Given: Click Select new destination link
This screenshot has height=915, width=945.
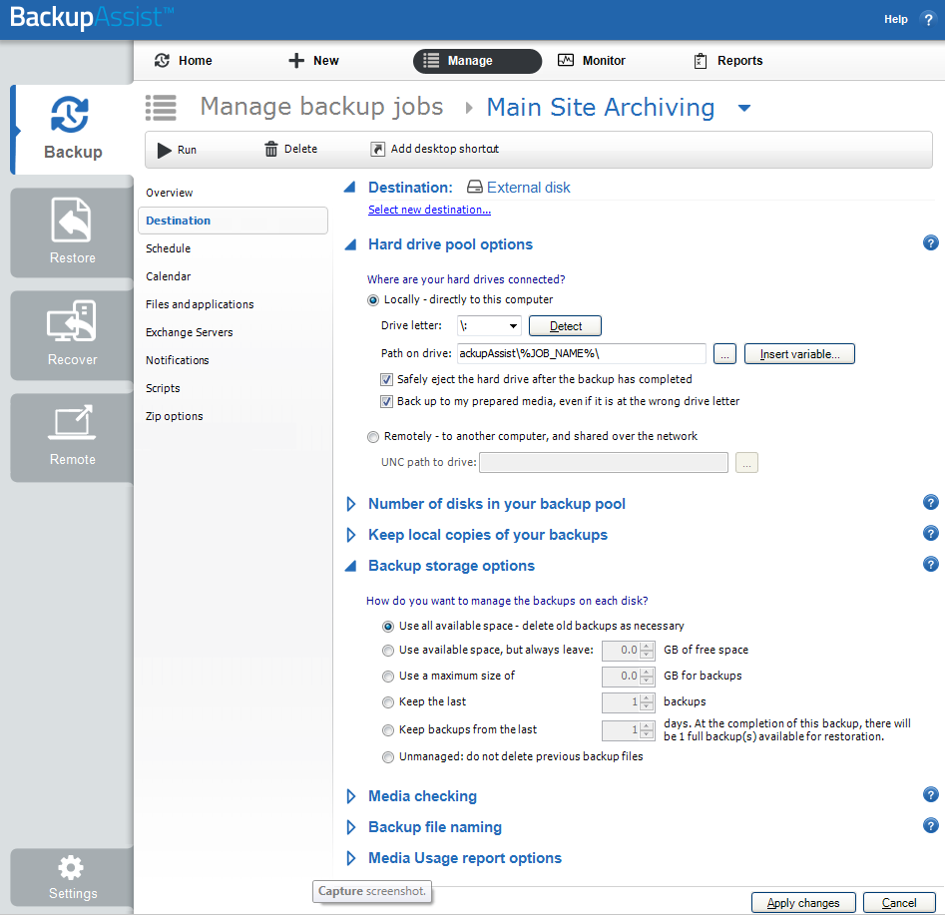Looking at the screenshot, I should (x=430, y=210).
